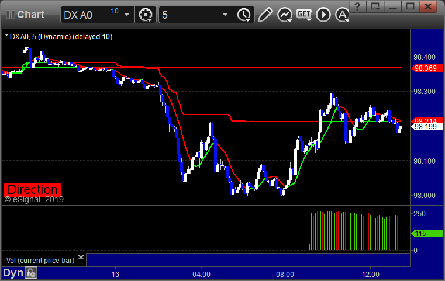445x281 pixels.
Task: Select the drawing pencil tool
Action: (265, 15)
